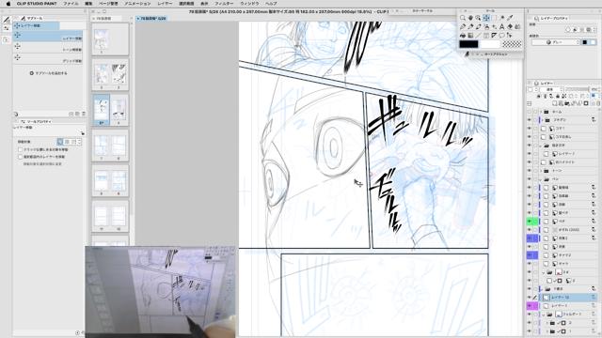Viewport: 602px width, 338px height.
Task: Select the Straight line figure tool
Action: pyautogui.click(x=479, y=36)
